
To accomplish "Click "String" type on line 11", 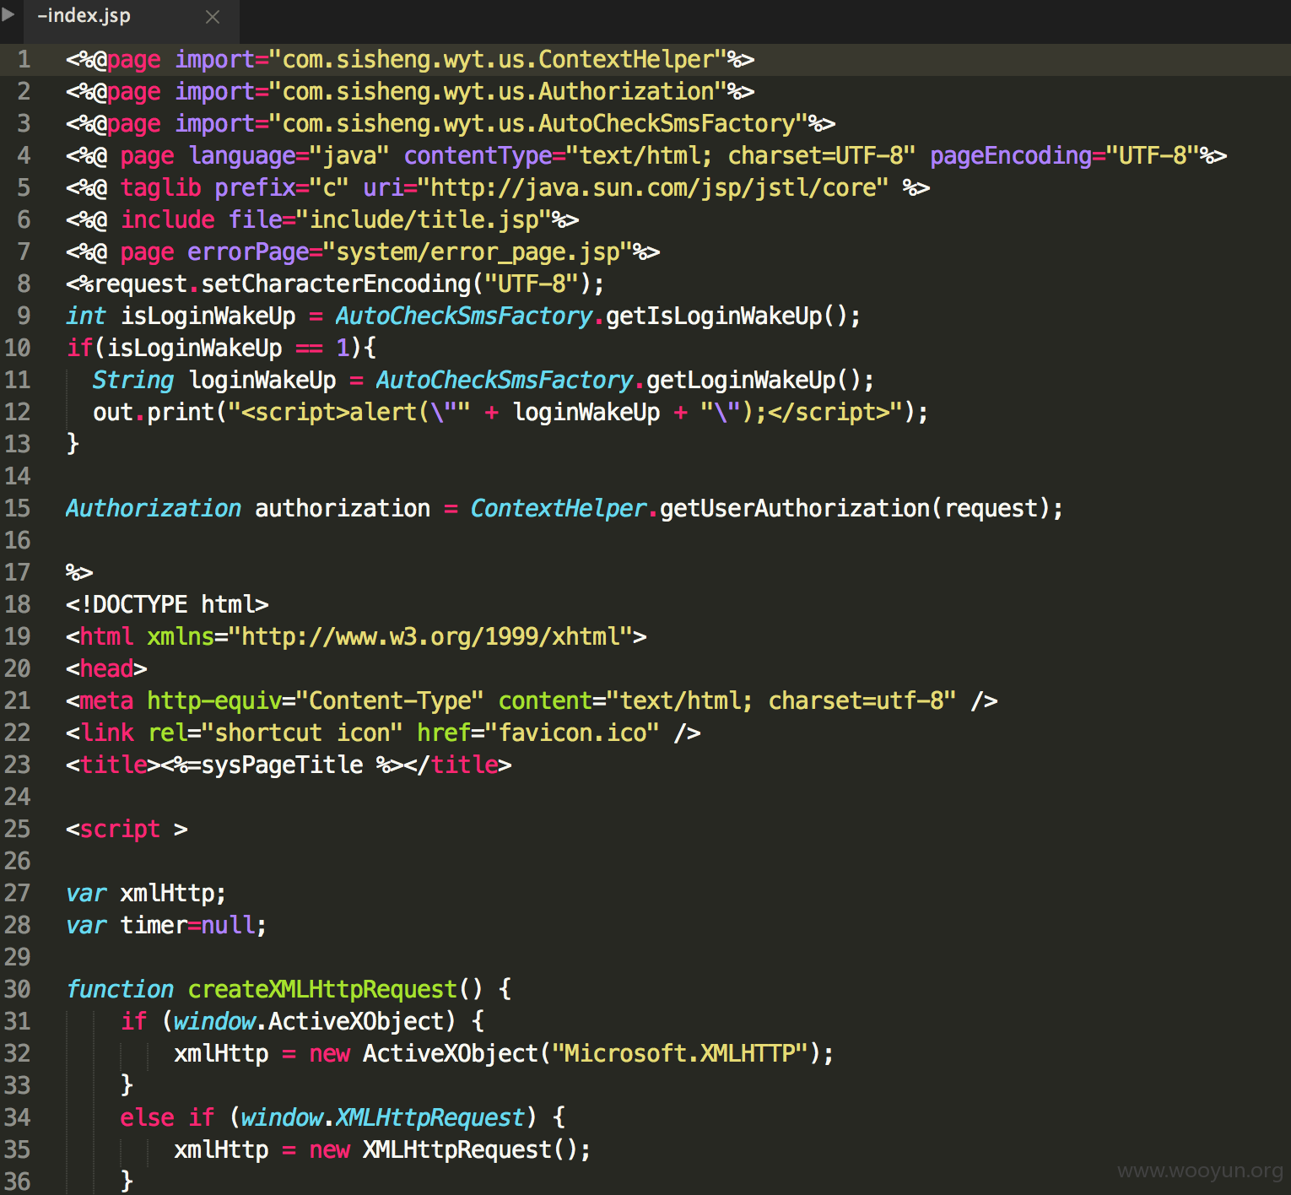I will [133, 380].
